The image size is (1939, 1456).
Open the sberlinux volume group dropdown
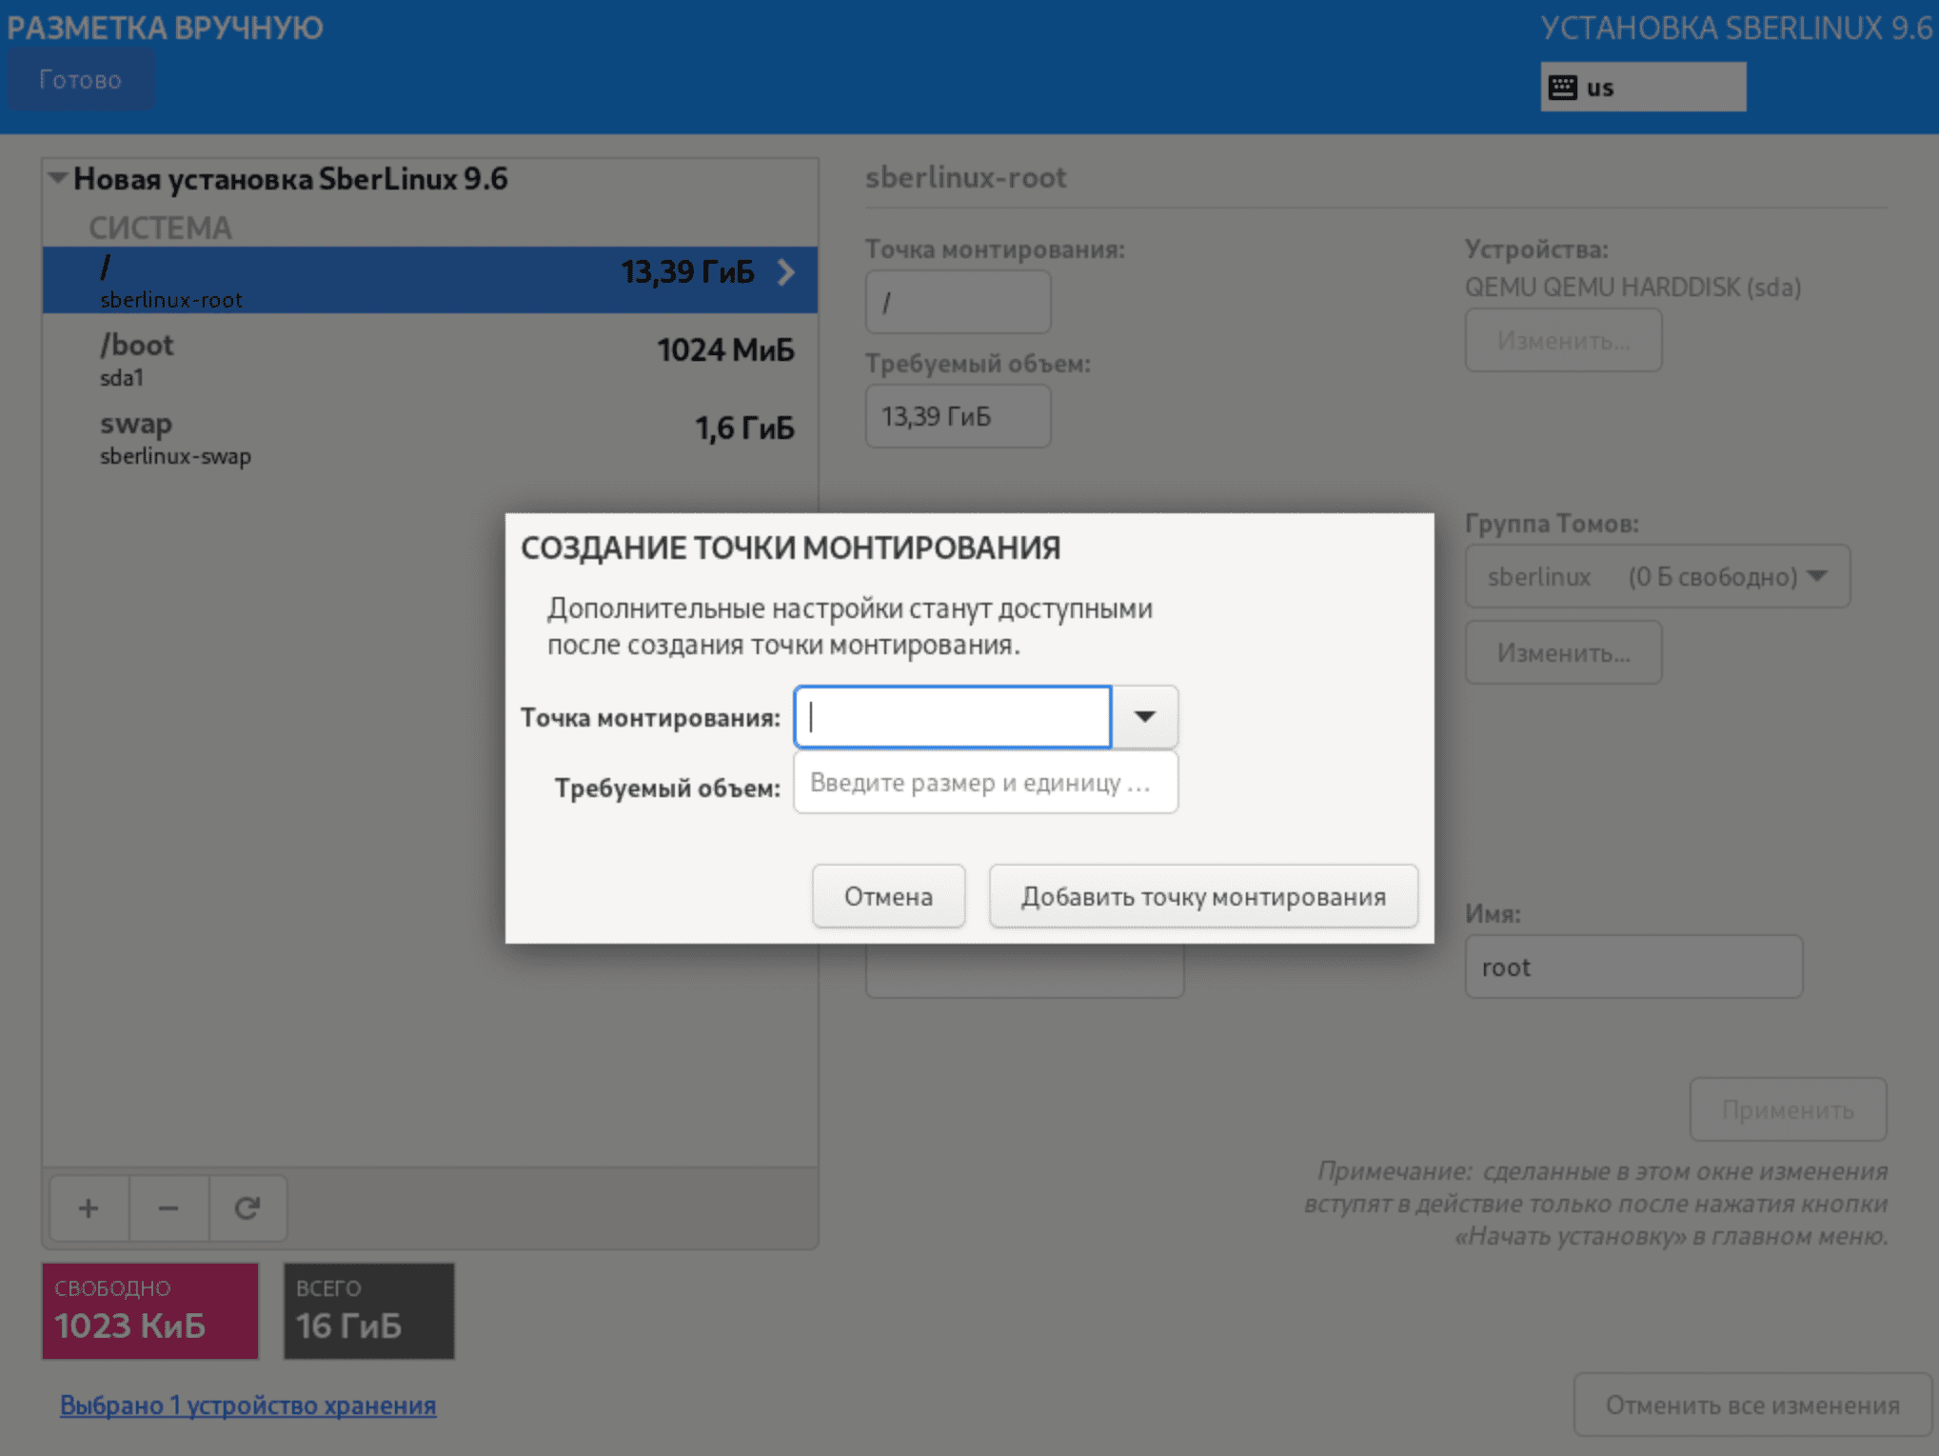[1657, 576]
